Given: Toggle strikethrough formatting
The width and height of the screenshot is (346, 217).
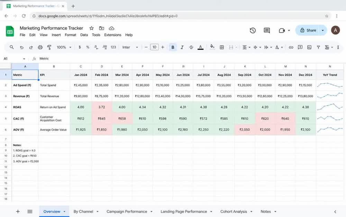Looking at the screenshot, I should tap(191, 47).
